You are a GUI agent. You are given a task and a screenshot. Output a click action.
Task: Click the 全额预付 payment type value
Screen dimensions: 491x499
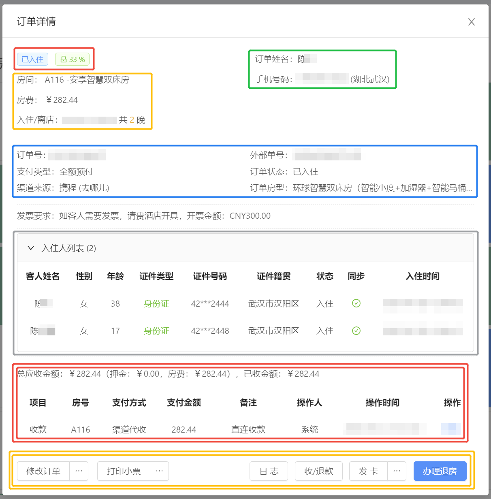tap(76, 172)
